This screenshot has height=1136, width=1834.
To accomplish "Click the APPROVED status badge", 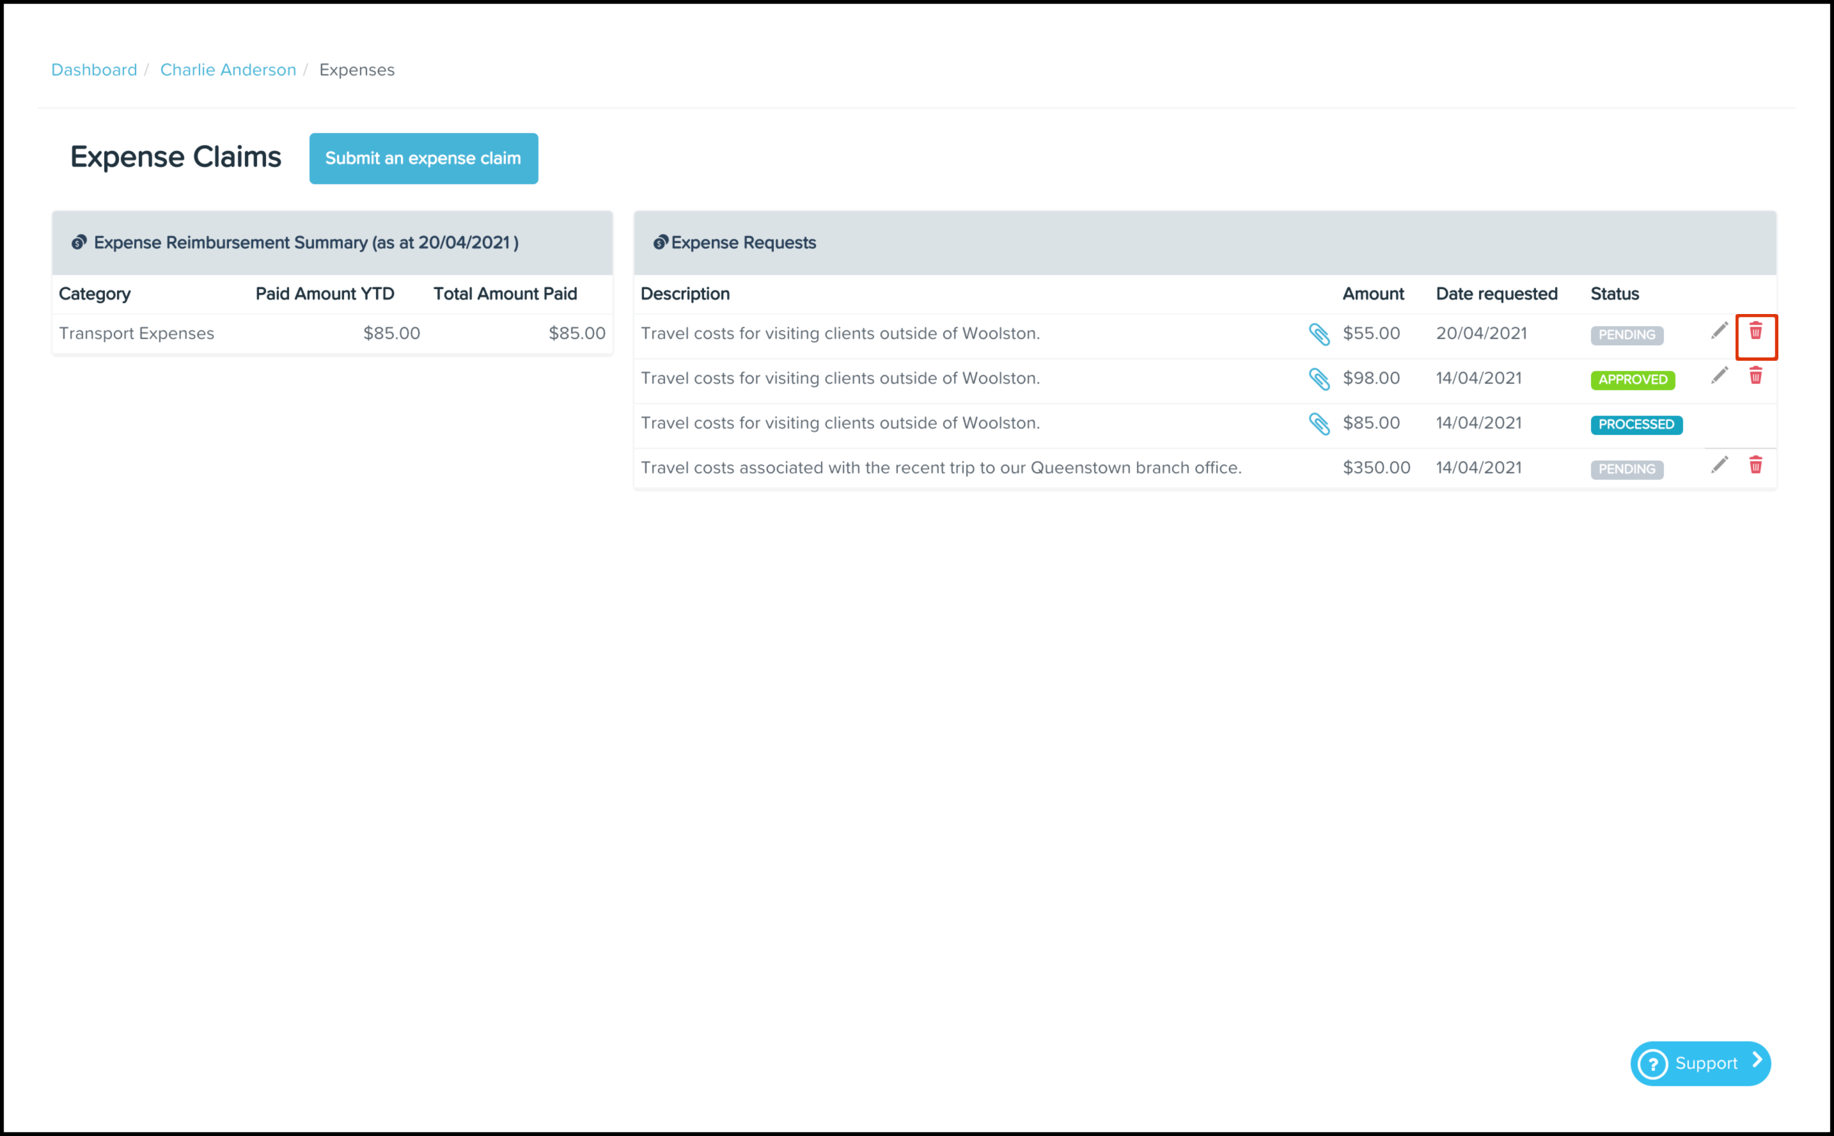I will click(1632, 379).
